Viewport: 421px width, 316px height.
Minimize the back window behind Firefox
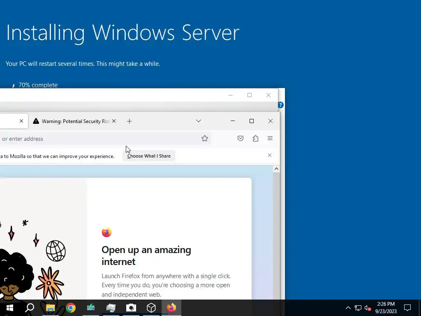tap(231, 95)
